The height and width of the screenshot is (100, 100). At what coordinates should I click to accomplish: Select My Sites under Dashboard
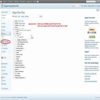(3, 18)
